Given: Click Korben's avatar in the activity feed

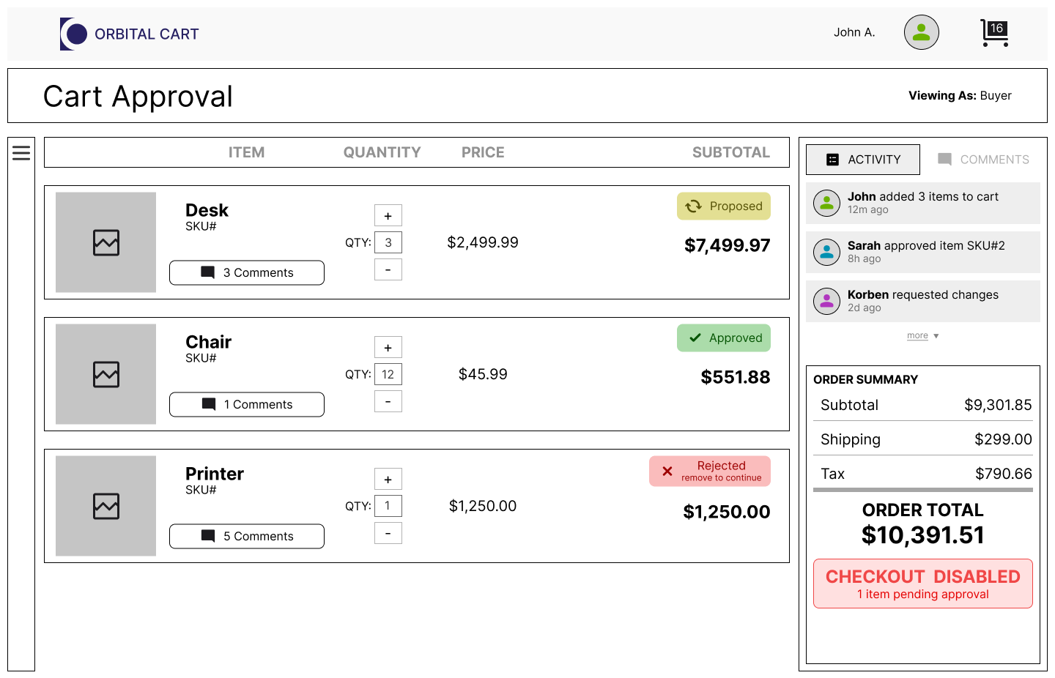Looking at the screenshot, I should click(x=826, y=301).
